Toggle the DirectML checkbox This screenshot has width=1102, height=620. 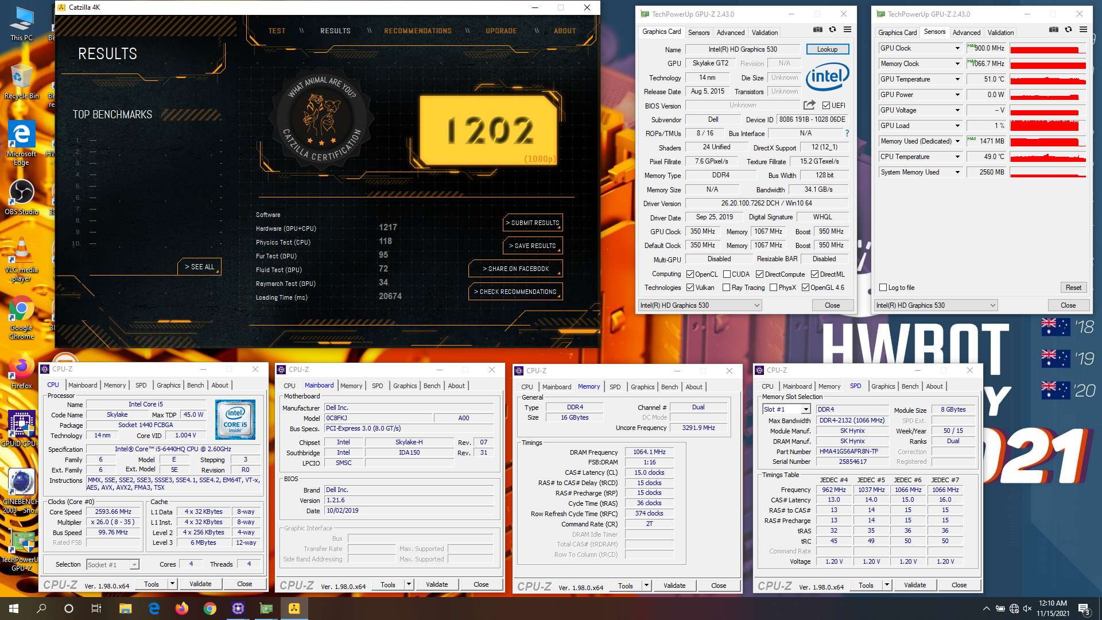pos(815,274)
